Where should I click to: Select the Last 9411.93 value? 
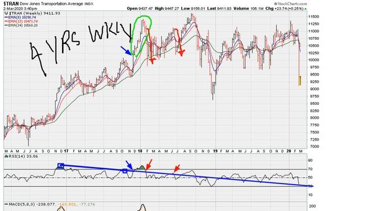(x=219, y=8)
